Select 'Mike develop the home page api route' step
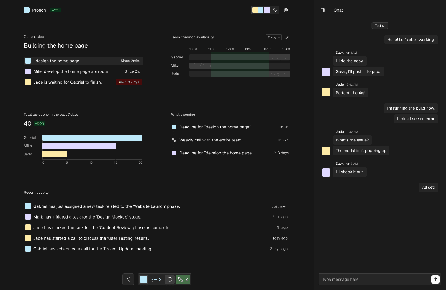The width and height of the screenshot is (446, 290). coord(83,71)
